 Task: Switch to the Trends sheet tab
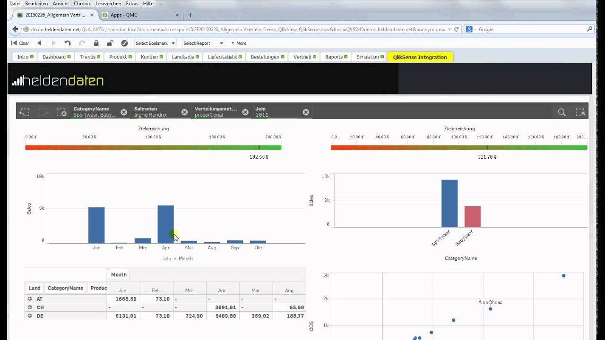click(90, 57)
